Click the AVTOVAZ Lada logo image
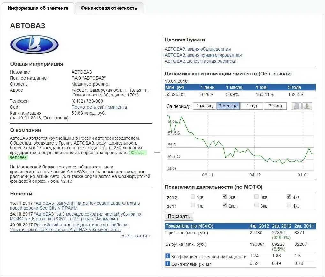 coord(34,45)
